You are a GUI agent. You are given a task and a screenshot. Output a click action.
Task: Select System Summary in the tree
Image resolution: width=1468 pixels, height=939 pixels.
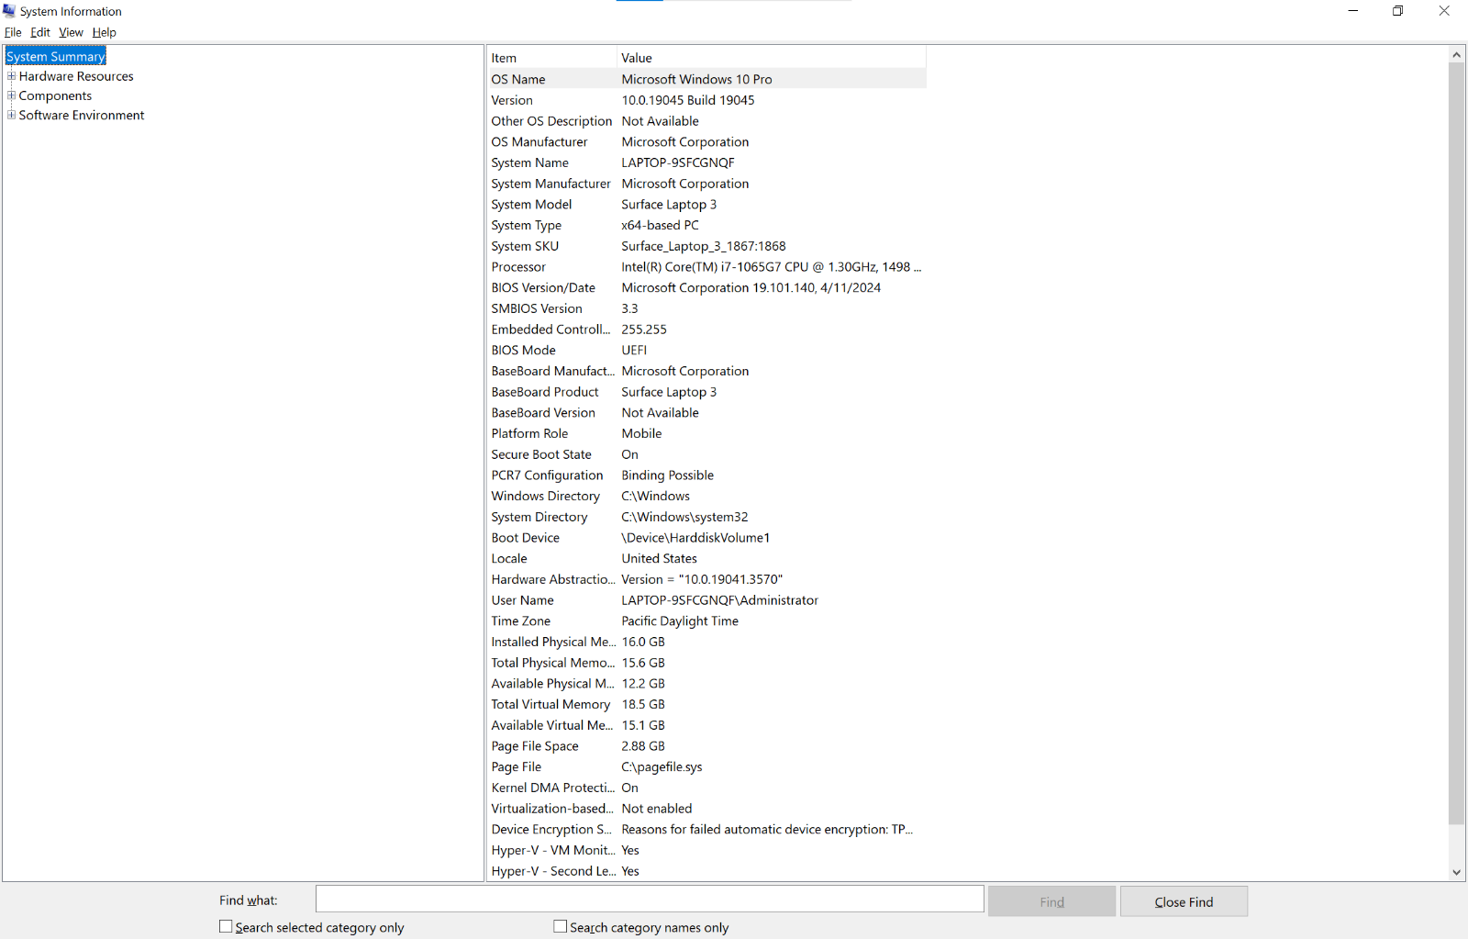click(56, 57)
